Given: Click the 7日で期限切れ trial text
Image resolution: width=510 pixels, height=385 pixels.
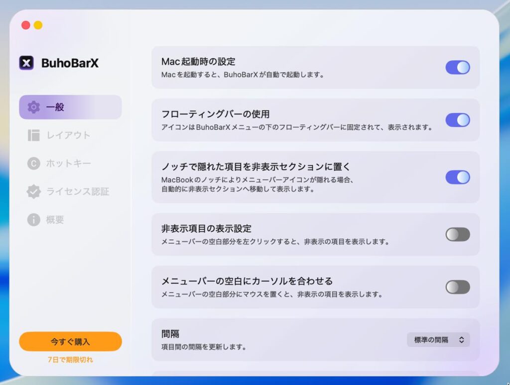Looking at the screenshot, I should pos(70,360).
